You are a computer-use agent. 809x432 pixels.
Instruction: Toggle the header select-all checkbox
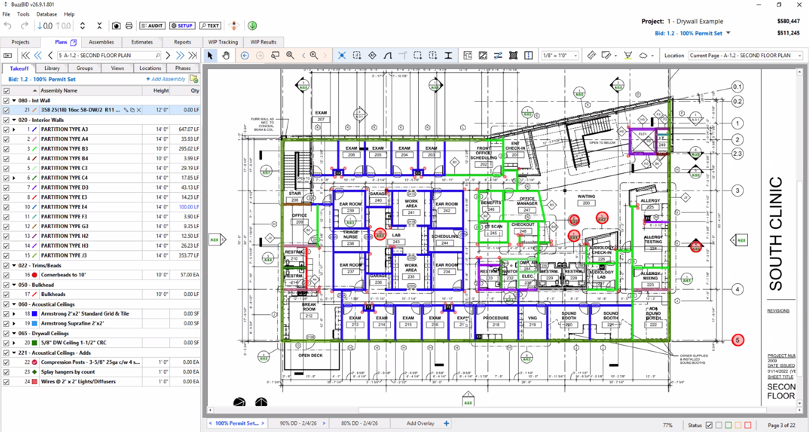[6, 91]
